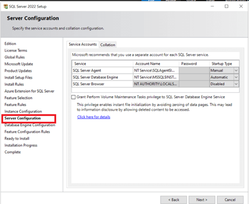Select the SQL Server Database Engine service label
This screenshot has width=249, height=204.
95,77
